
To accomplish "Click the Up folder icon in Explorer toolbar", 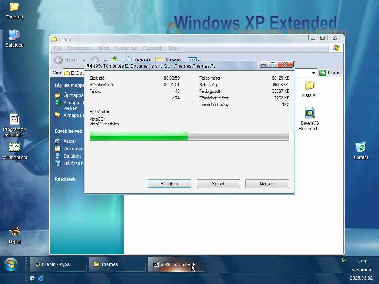I will pos(115,59).
